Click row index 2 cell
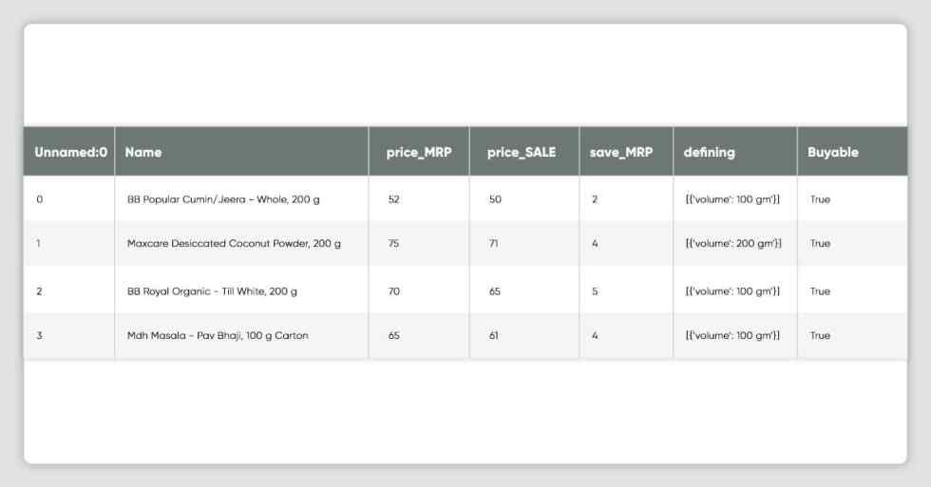931x487 pixels. click(39, 291)
